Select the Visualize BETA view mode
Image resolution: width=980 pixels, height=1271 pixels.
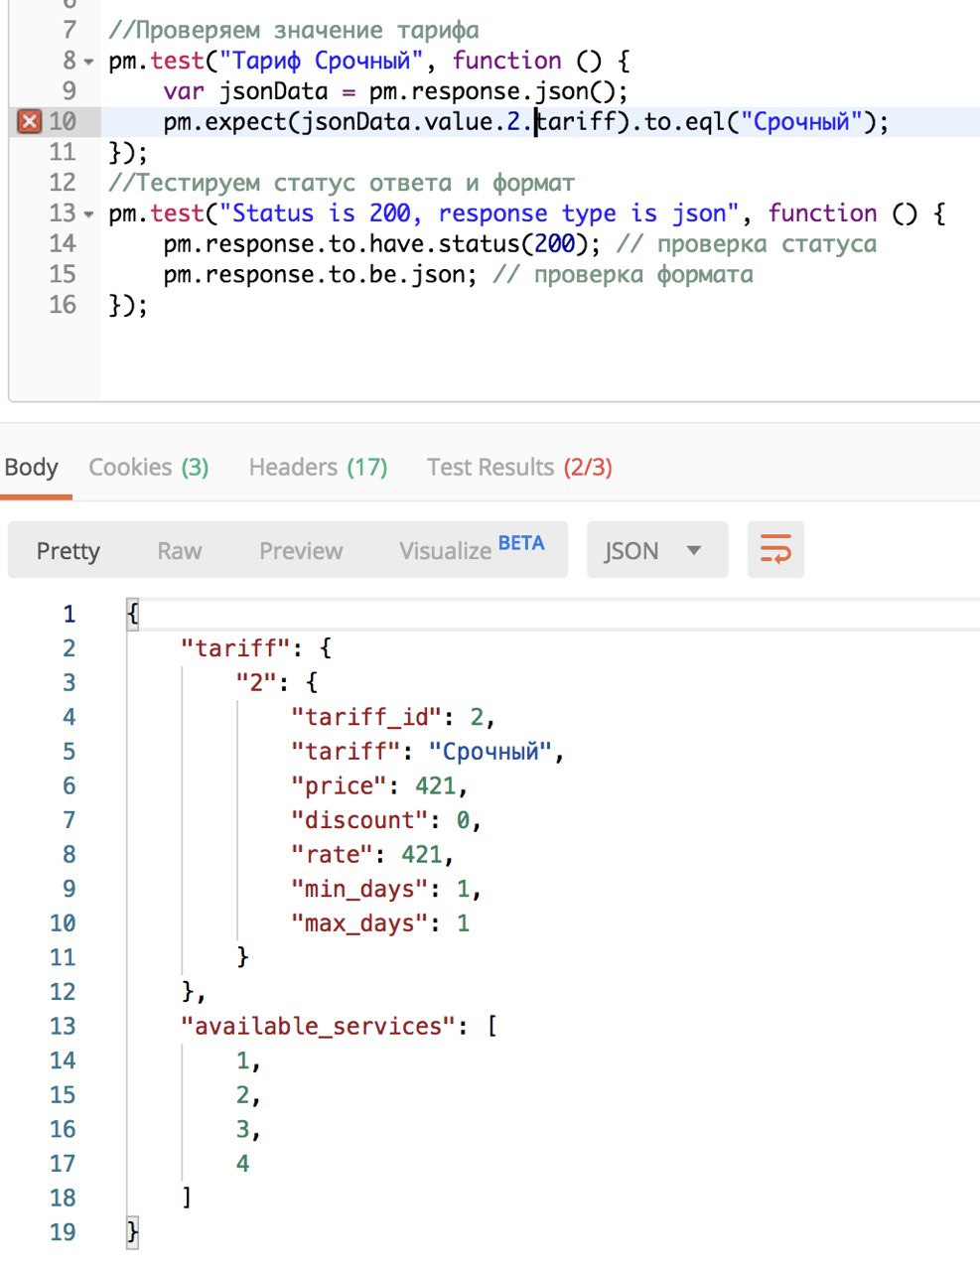[x=472, y=549]
